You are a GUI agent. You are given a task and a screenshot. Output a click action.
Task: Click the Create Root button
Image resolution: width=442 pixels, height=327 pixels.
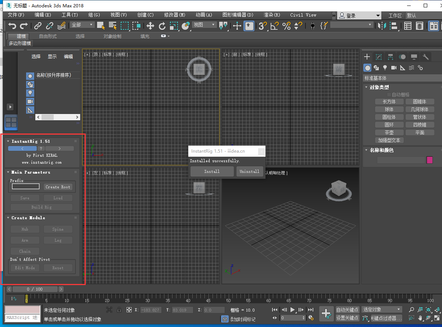(x=58, y=187)
